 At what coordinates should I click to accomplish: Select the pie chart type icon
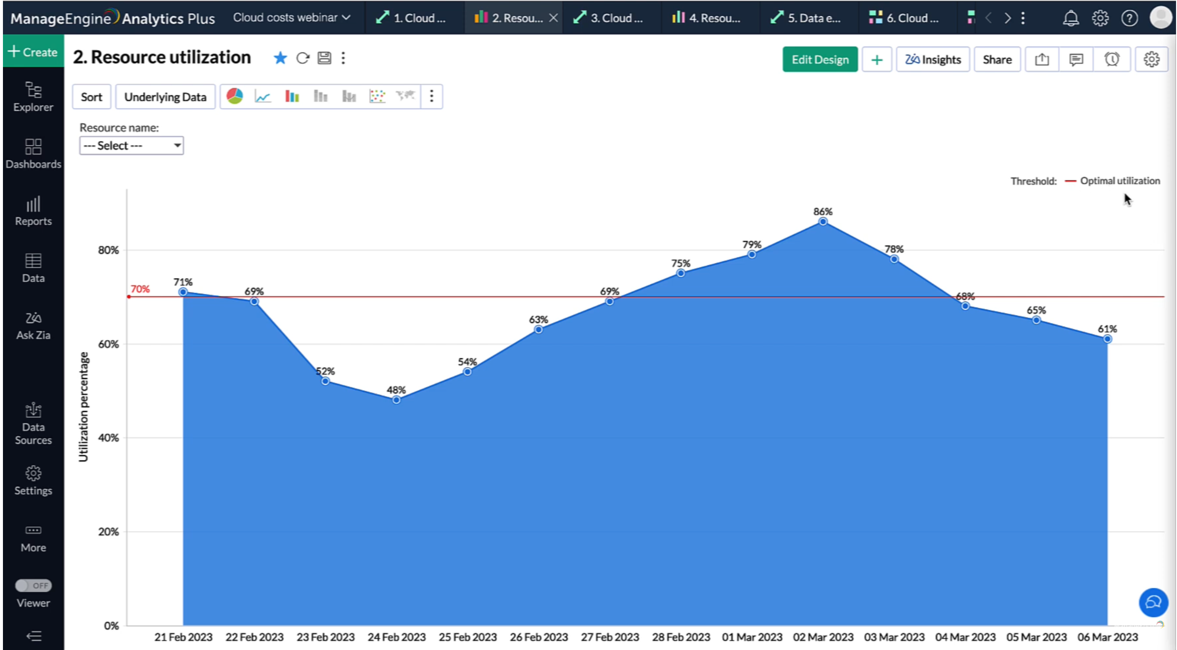(235, 96)
